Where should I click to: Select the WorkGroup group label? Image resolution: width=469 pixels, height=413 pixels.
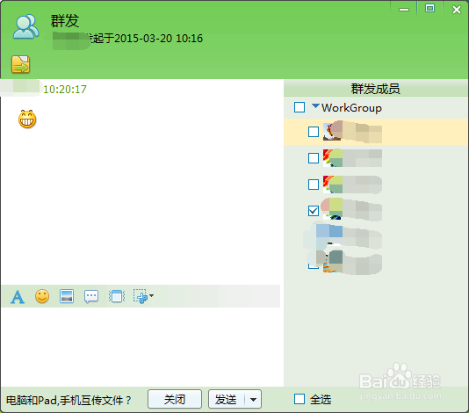click(x=351, y=108)
